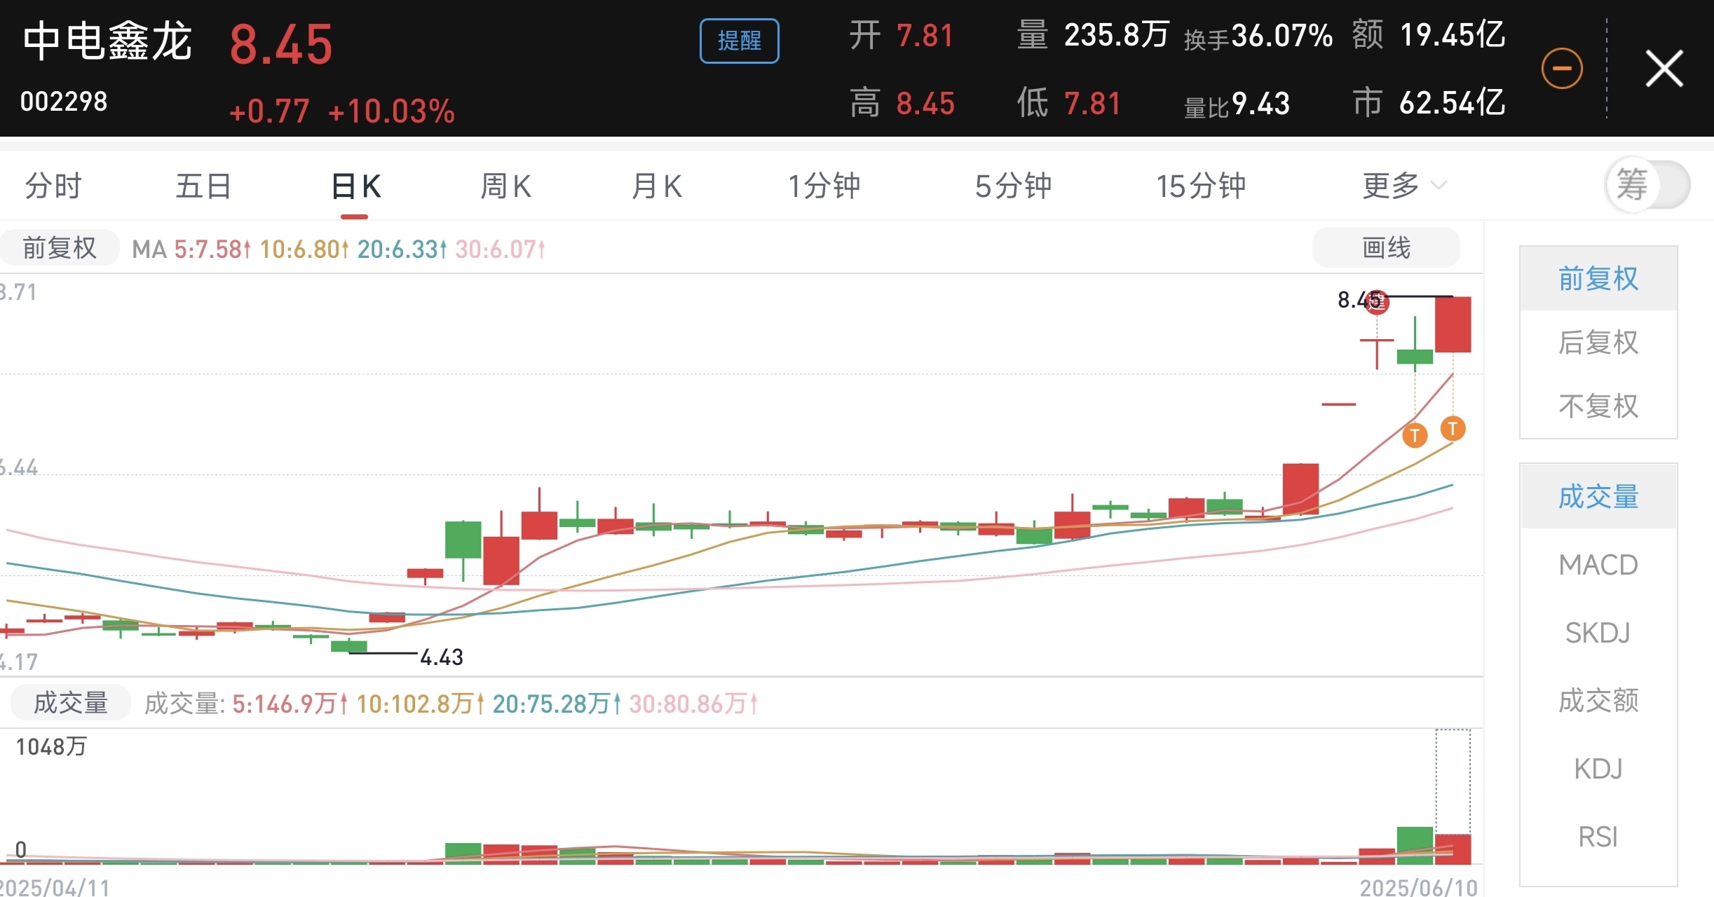Tap the red circle marker near 8.45
1714x897 pixels.
point(1377,302)
